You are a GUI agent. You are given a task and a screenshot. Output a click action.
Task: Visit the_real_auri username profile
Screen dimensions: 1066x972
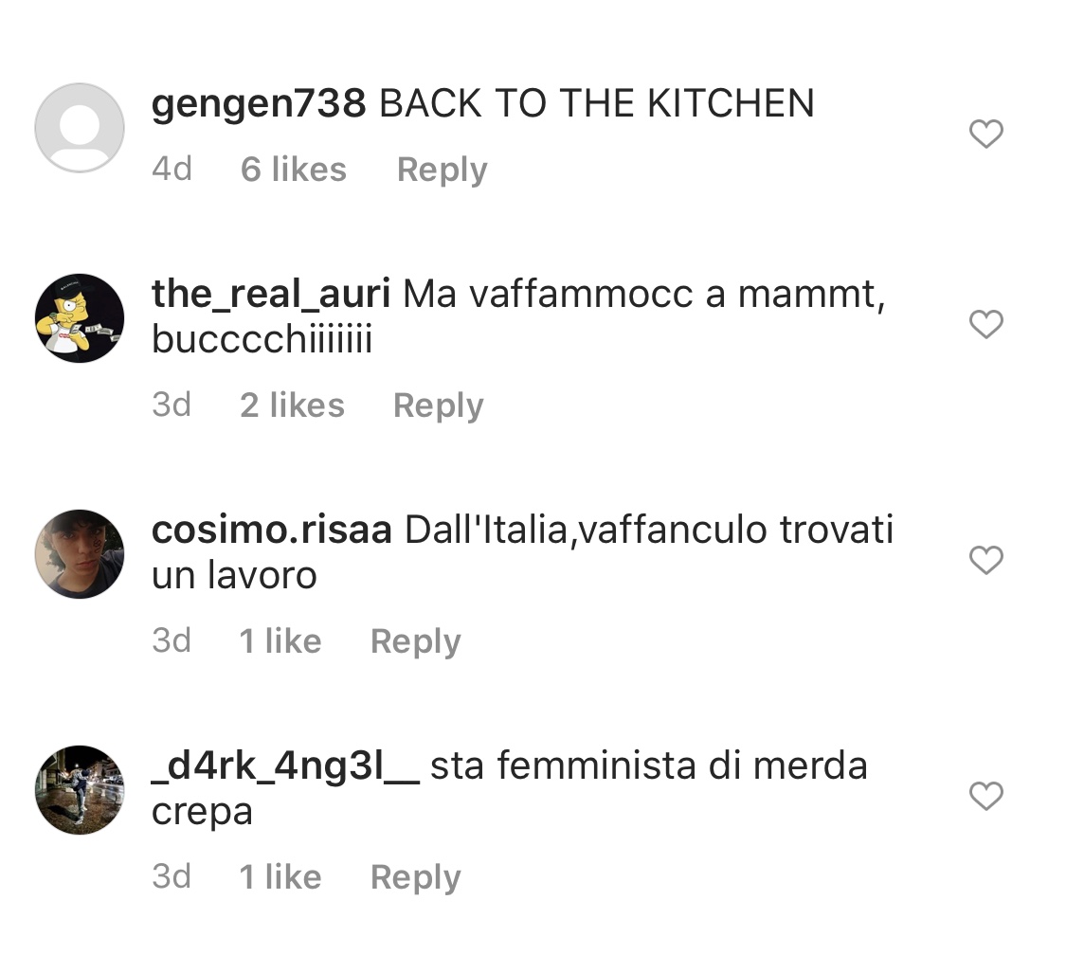tap(271, 295)
